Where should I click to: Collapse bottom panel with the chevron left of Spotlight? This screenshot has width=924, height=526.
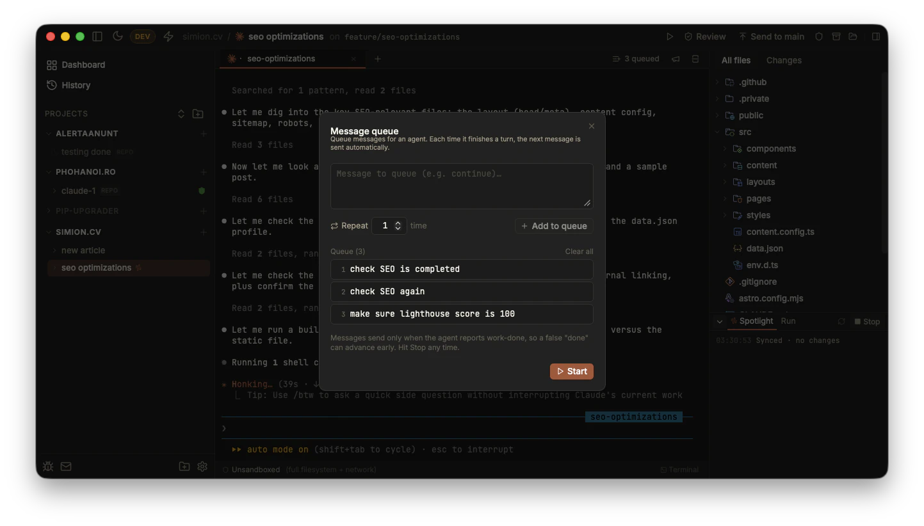pos(720,321)
